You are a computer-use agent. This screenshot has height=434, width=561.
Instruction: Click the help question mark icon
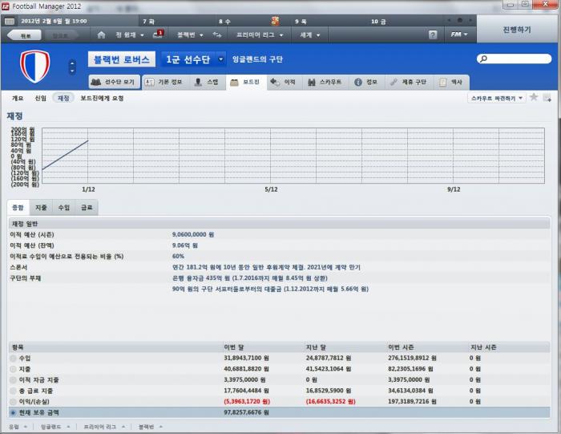click(x=433, y=35)
